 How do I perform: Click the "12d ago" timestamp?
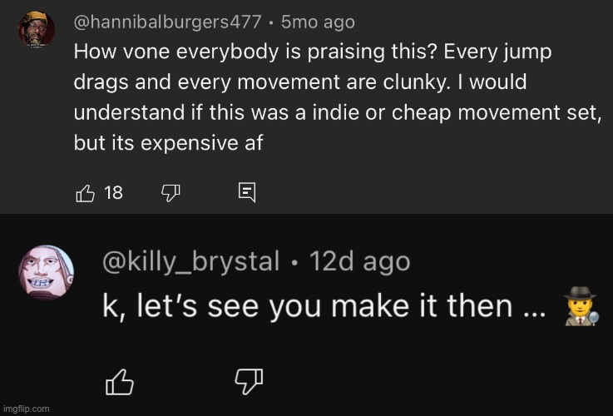[x=360, y=261]
